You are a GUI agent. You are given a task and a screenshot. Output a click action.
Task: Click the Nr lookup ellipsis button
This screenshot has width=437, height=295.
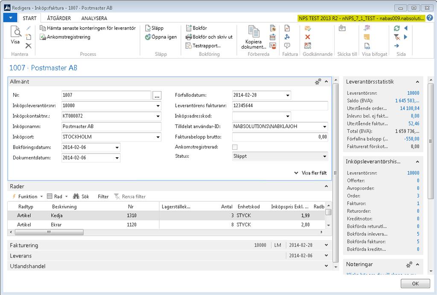pyautogui.click(x=157, y=95)
